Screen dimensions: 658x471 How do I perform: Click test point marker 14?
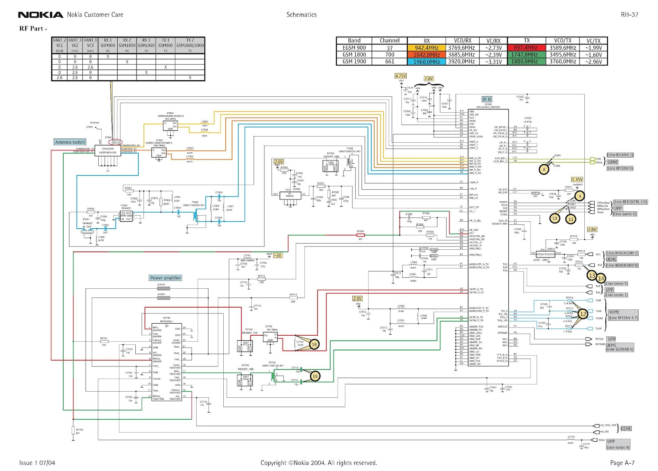601,278
